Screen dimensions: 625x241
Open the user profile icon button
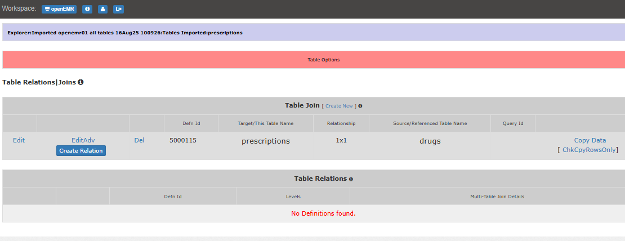pyautogui.click(x=103, y=9)
